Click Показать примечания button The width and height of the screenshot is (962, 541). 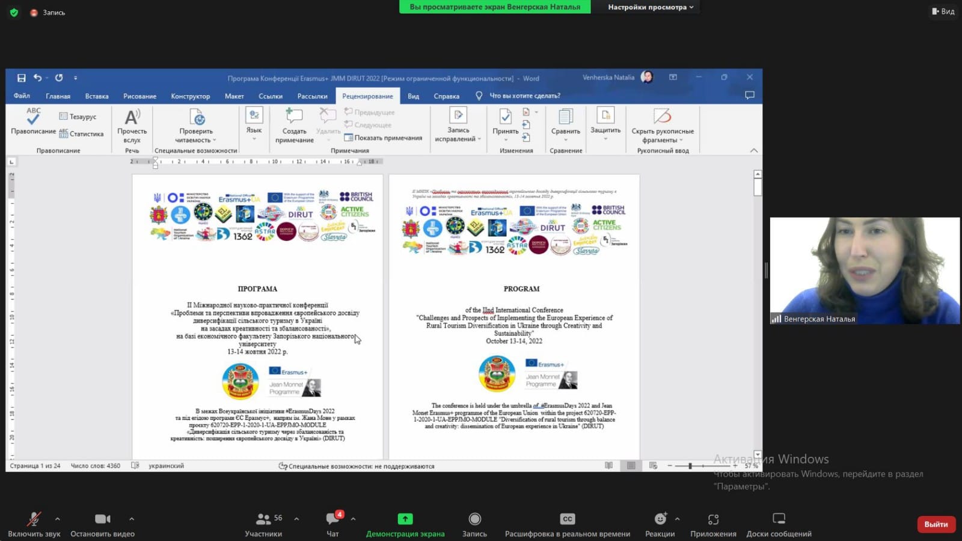[x=383, y=138]
